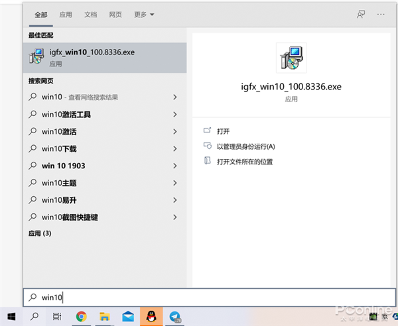This screenshot has width=398, height=326.
Task: Expand arrow for win10激活工具 suggestion
Action: click(174, 114)
